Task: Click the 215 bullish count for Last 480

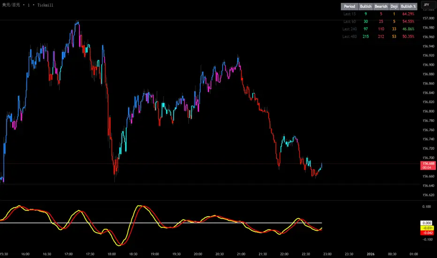Action: [365, 37]
